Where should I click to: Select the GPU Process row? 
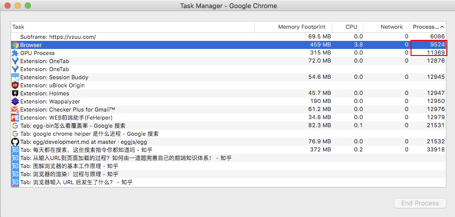pos(229,53)
